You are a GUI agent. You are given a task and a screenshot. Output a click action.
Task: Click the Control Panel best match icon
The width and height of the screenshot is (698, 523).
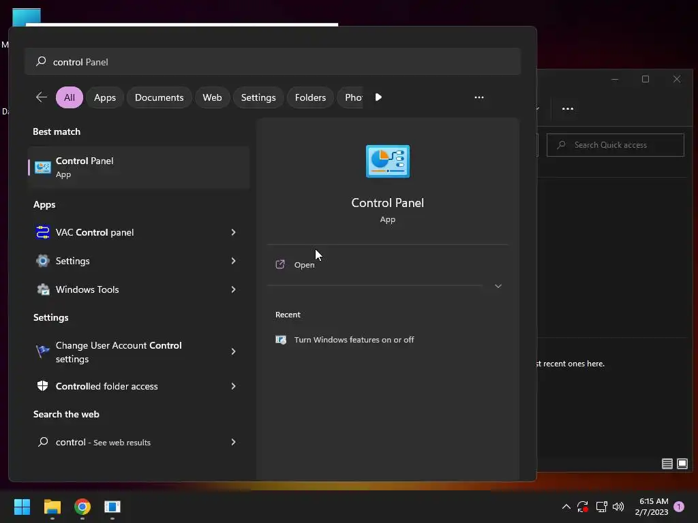(x=43, y=168)
